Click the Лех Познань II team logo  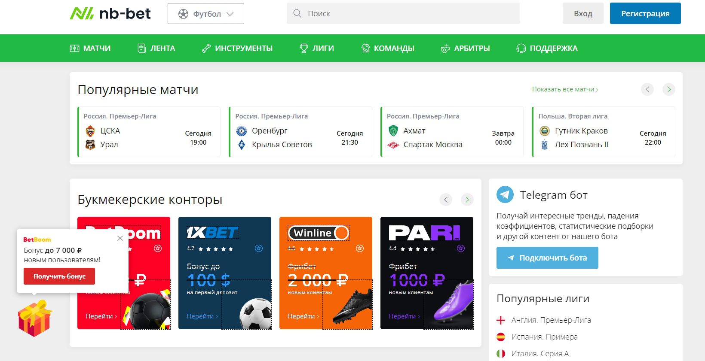[545, 145]
